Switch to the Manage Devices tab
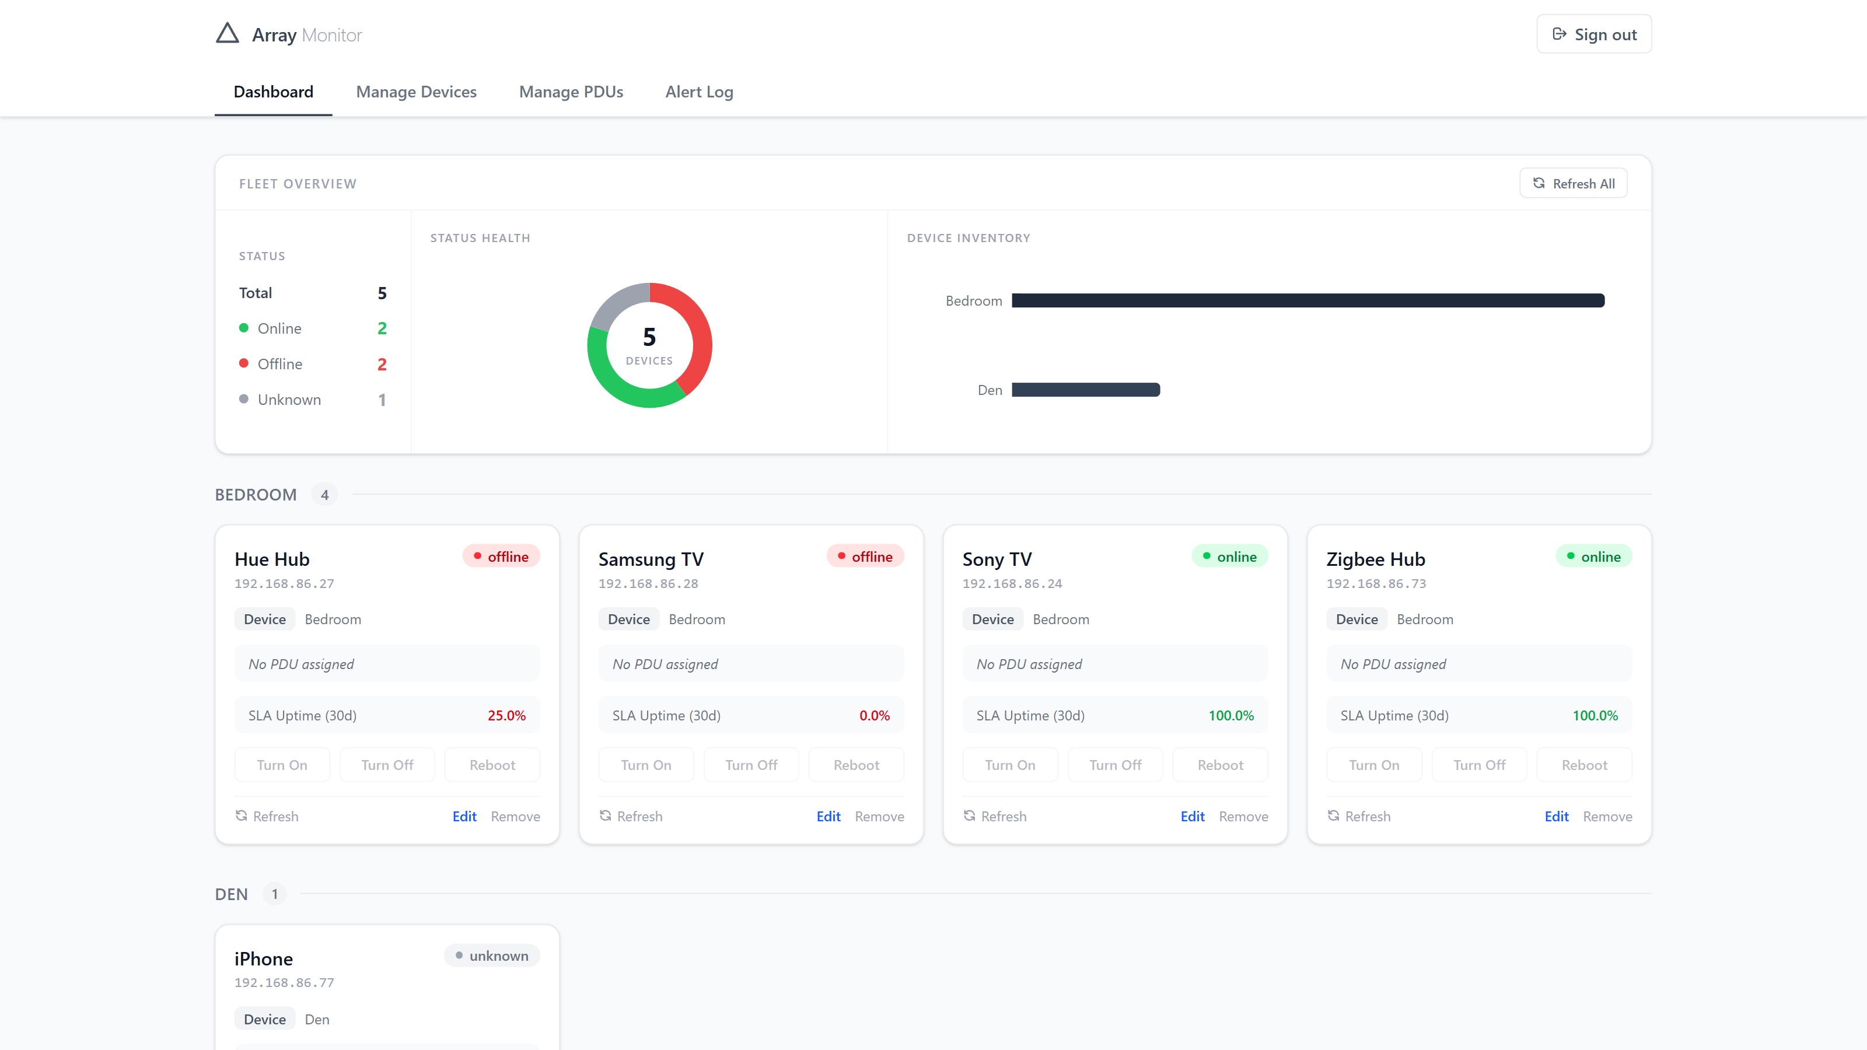Image resolution: width=1867 pixels, height=1050 pixels. click(416, 92)
